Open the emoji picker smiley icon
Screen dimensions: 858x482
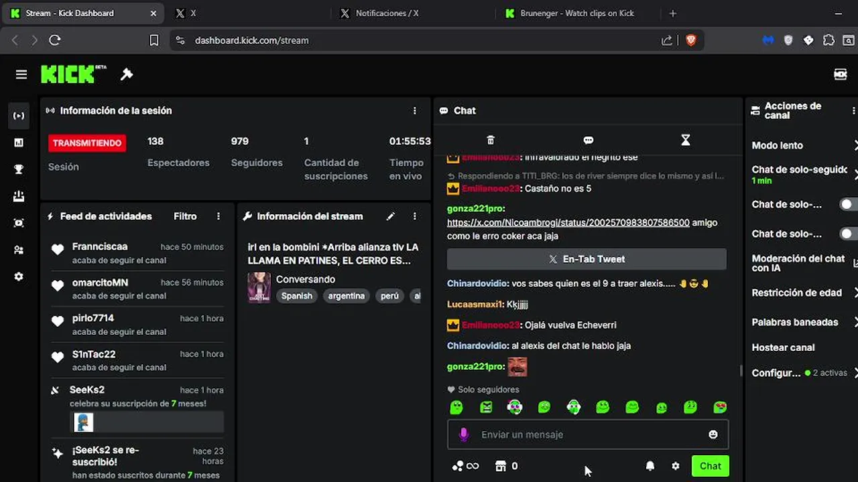713,434
